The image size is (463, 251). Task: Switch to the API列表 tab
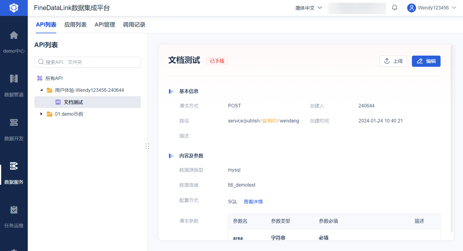coord(46,24)
